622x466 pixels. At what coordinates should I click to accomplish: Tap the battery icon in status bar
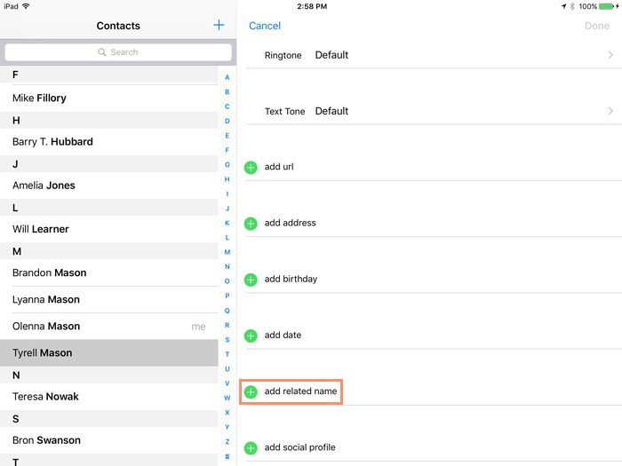(x=609, y=6)
